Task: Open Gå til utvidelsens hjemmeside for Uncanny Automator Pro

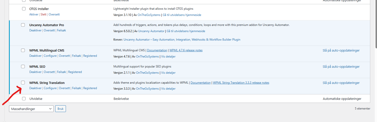Action: (186, 31)
